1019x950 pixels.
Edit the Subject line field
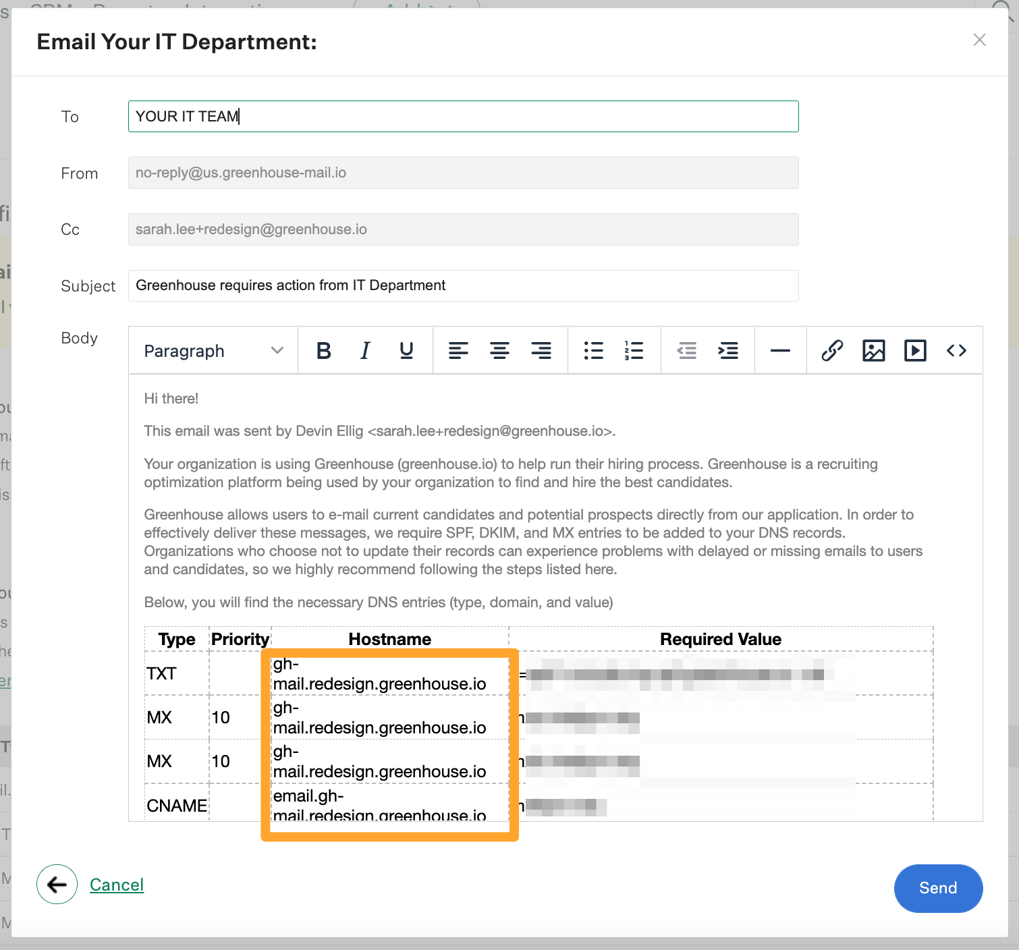click(x=463, y=285)
